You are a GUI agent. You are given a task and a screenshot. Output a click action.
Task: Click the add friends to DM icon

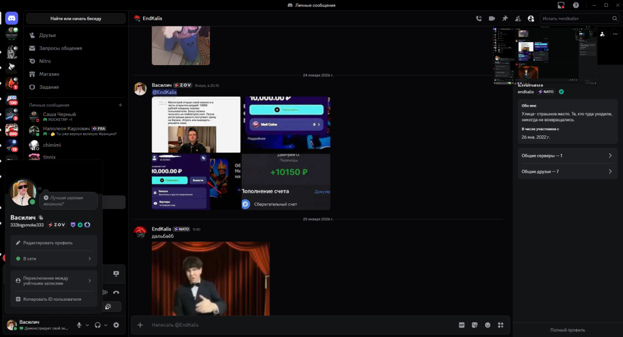coord(518,18)
